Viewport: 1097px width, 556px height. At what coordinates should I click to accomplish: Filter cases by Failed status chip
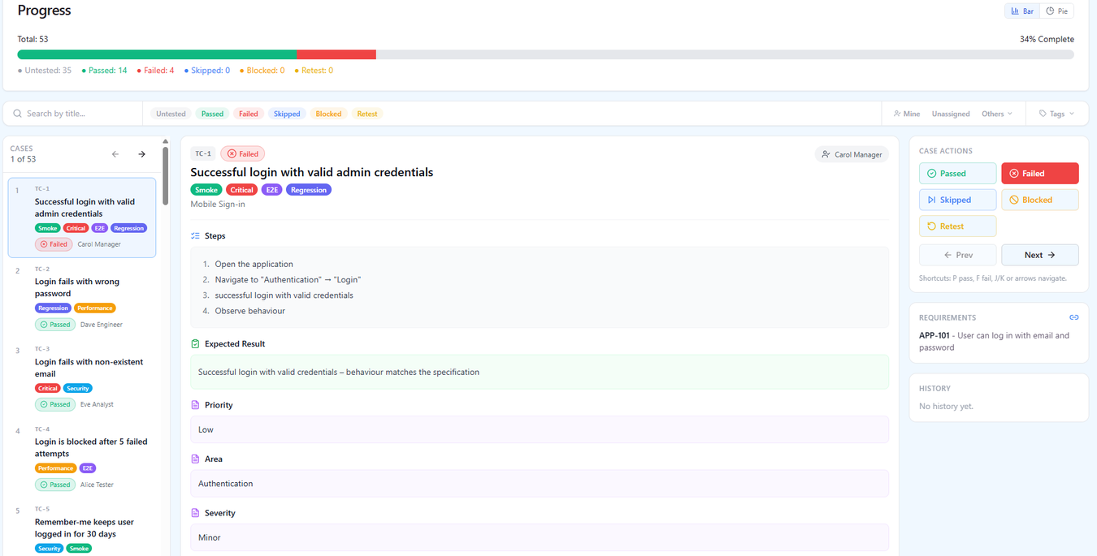pyautogui.click(x=249, y=114)
